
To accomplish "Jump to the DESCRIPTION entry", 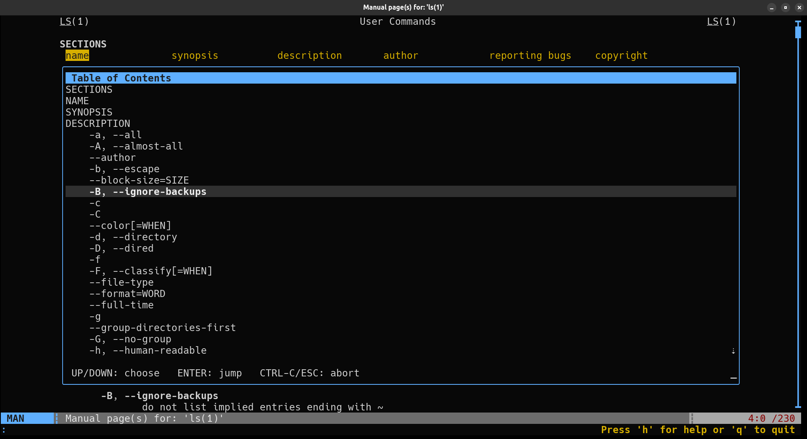I will coord(98,123).
